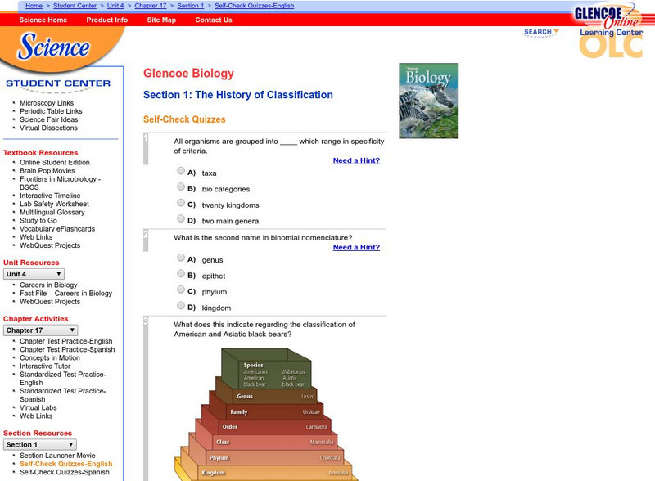Open Microscopy Links
Viewport: 655px width, 481px height.
pos(47,103)
